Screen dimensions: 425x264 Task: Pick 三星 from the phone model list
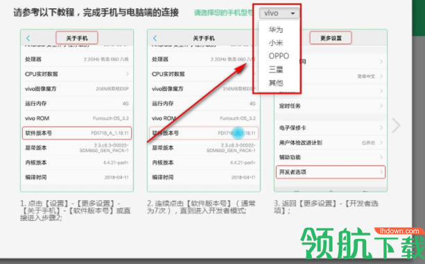coord(276,69)
